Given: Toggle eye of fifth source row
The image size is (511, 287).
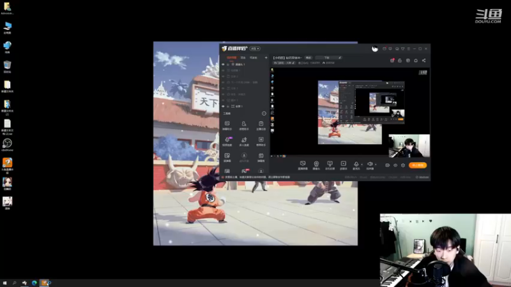Looking at the screenshot, I should (223, 88).
